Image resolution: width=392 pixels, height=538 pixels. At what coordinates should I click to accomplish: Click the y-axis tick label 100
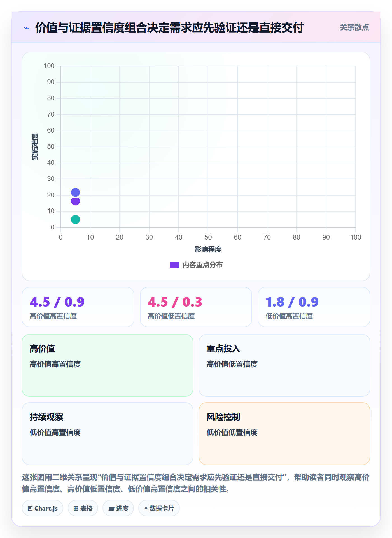pos(49,66)
